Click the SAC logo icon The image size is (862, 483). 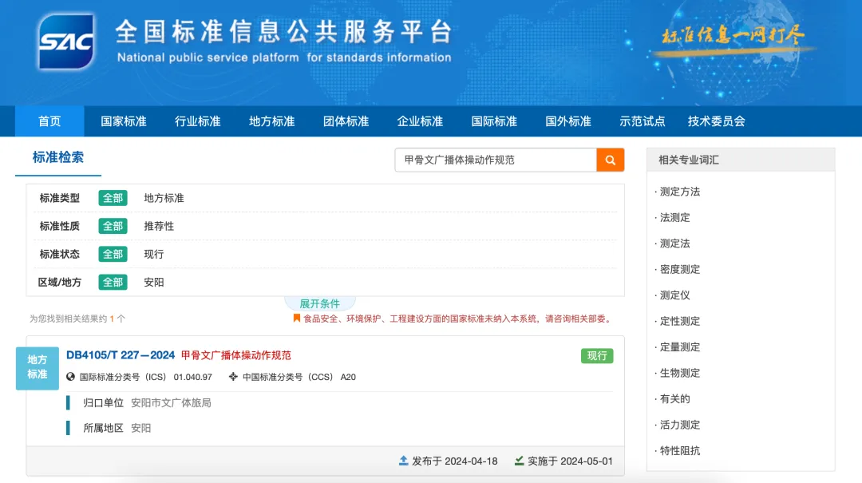(66, 42)
